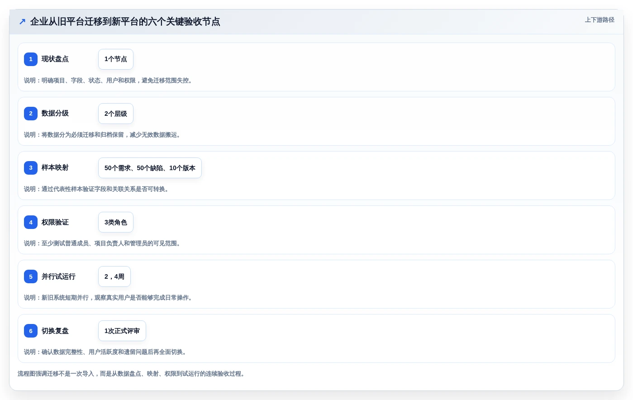The height and width of the screenshot is (400, 633).
Task: Click the 1个节点 chip
Action: [x=116, y=59]
